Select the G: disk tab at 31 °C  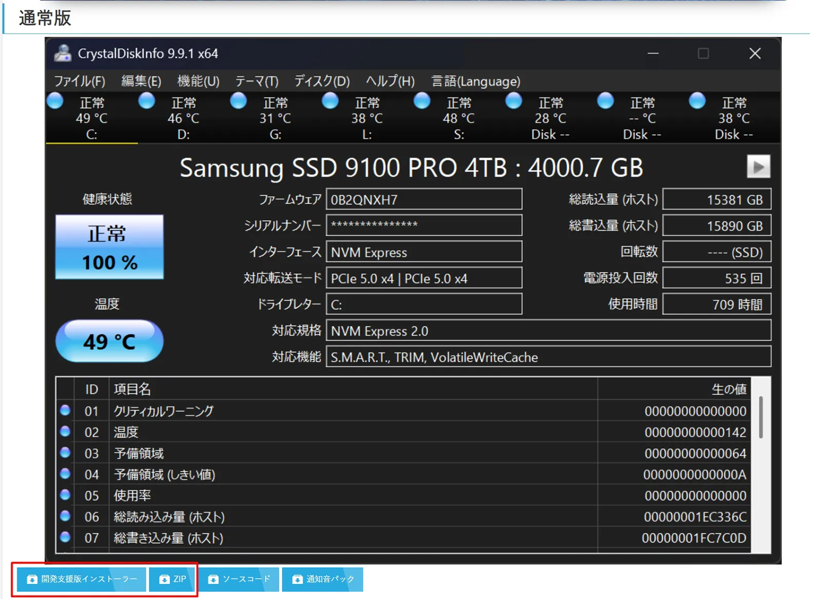point(275,118)
